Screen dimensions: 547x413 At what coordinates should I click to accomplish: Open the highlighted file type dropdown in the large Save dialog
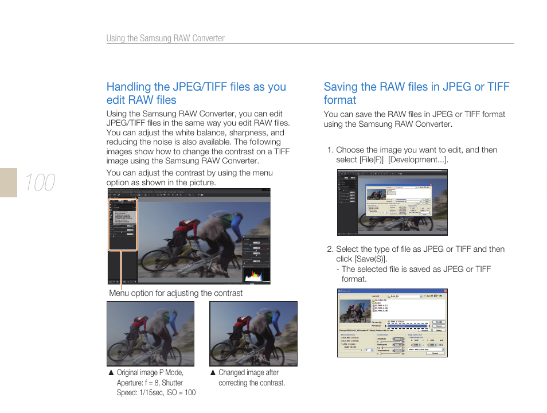point(408,326)
